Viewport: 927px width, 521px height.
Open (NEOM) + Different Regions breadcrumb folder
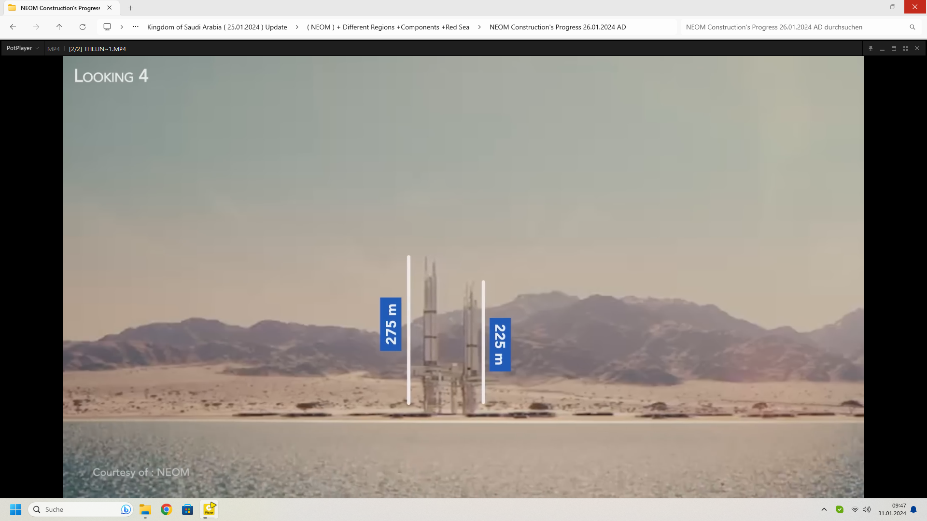click(388, 27)
